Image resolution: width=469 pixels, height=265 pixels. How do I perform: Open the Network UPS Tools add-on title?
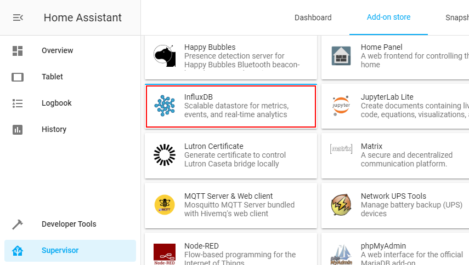393,196
